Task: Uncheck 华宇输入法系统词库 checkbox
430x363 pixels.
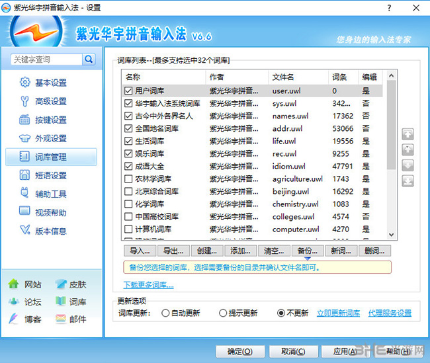Action: pyautogui.click(x=128, y=103)
